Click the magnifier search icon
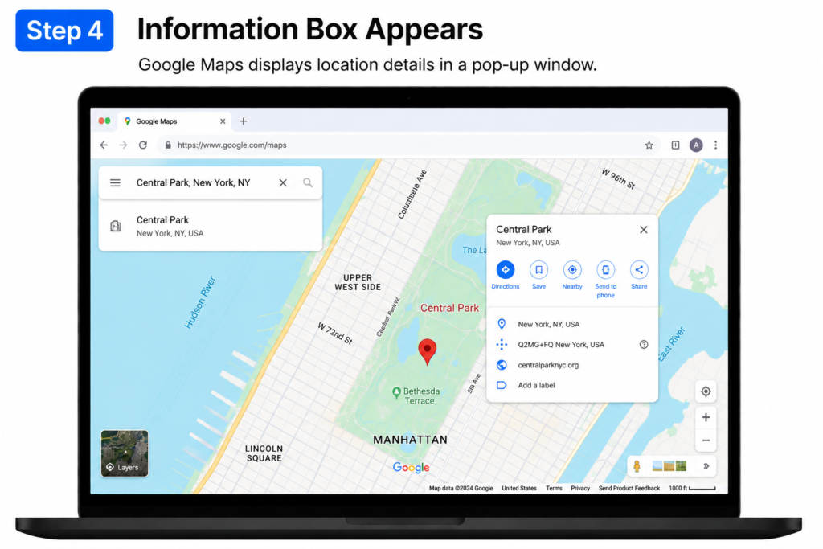Image resolution: width=823 pixels, height=549 pixels. pos(308,182)
